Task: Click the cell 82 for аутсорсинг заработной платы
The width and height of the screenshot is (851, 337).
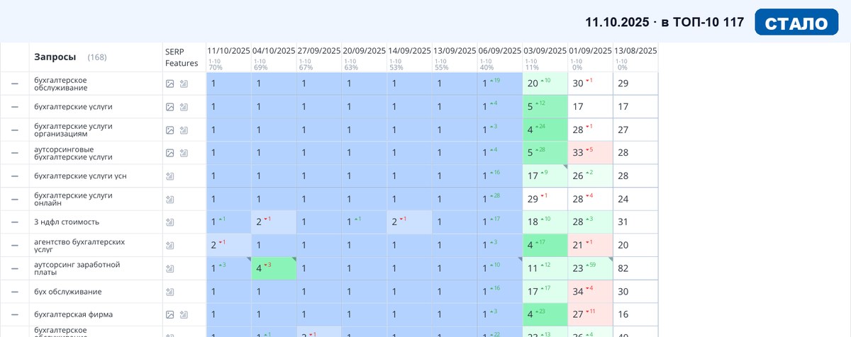Action: click(x=636, y=268)
